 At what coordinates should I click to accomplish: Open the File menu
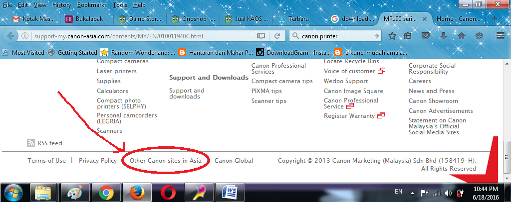point(7,5)
